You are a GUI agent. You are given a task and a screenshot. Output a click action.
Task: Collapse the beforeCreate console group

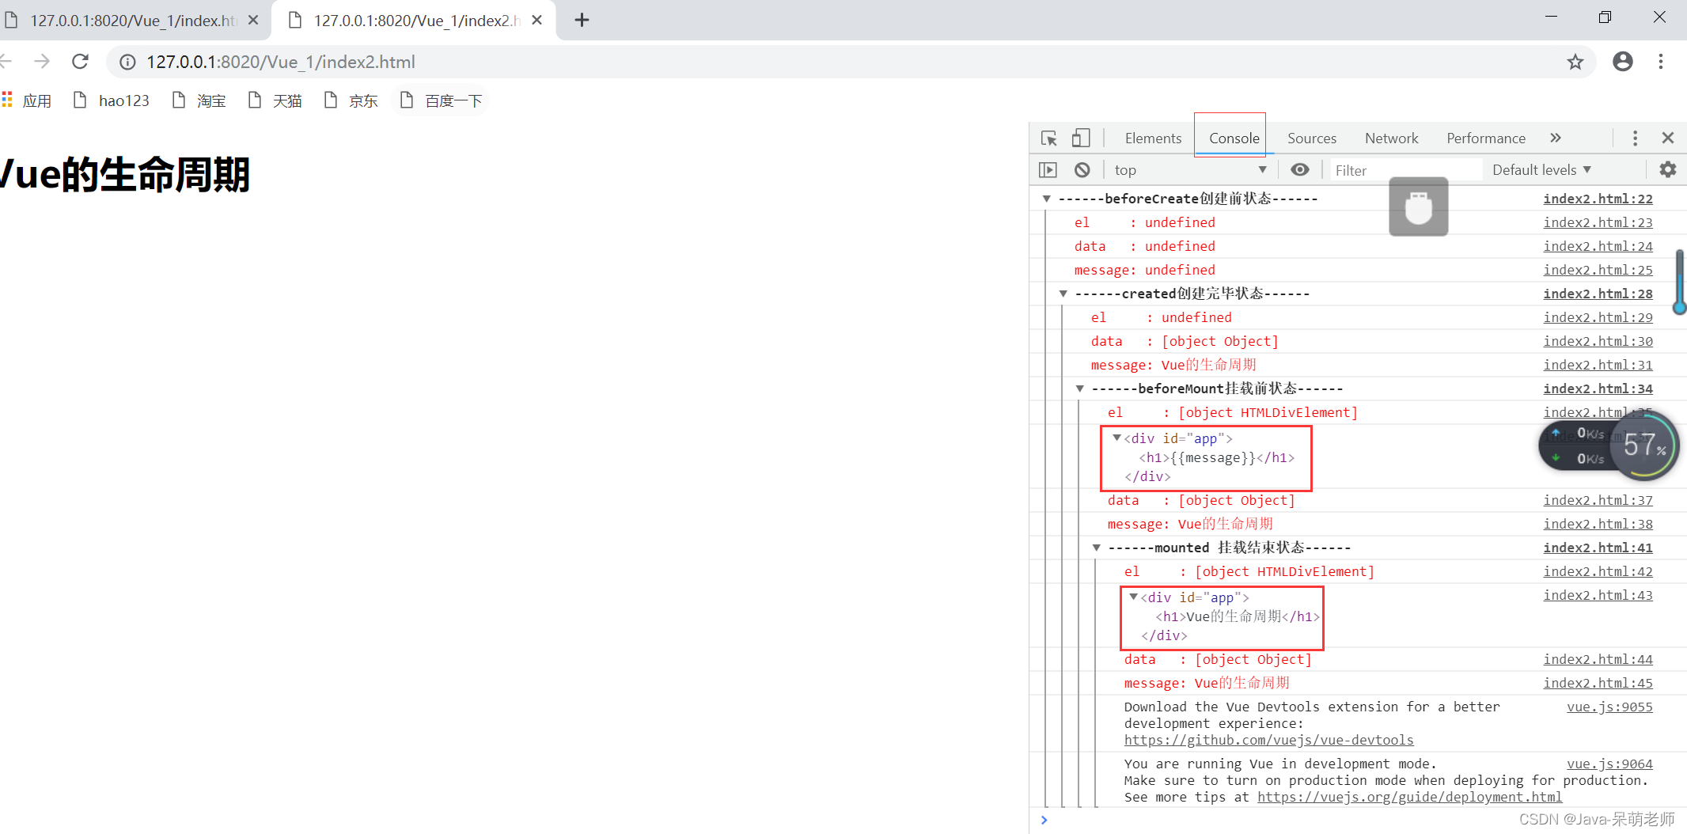1047,199
